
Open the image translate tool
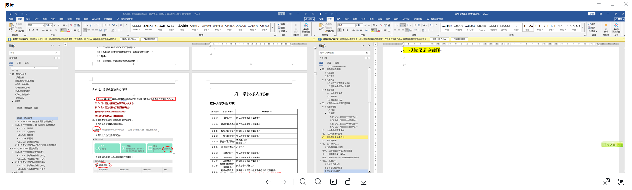click(x=606, y=182)
